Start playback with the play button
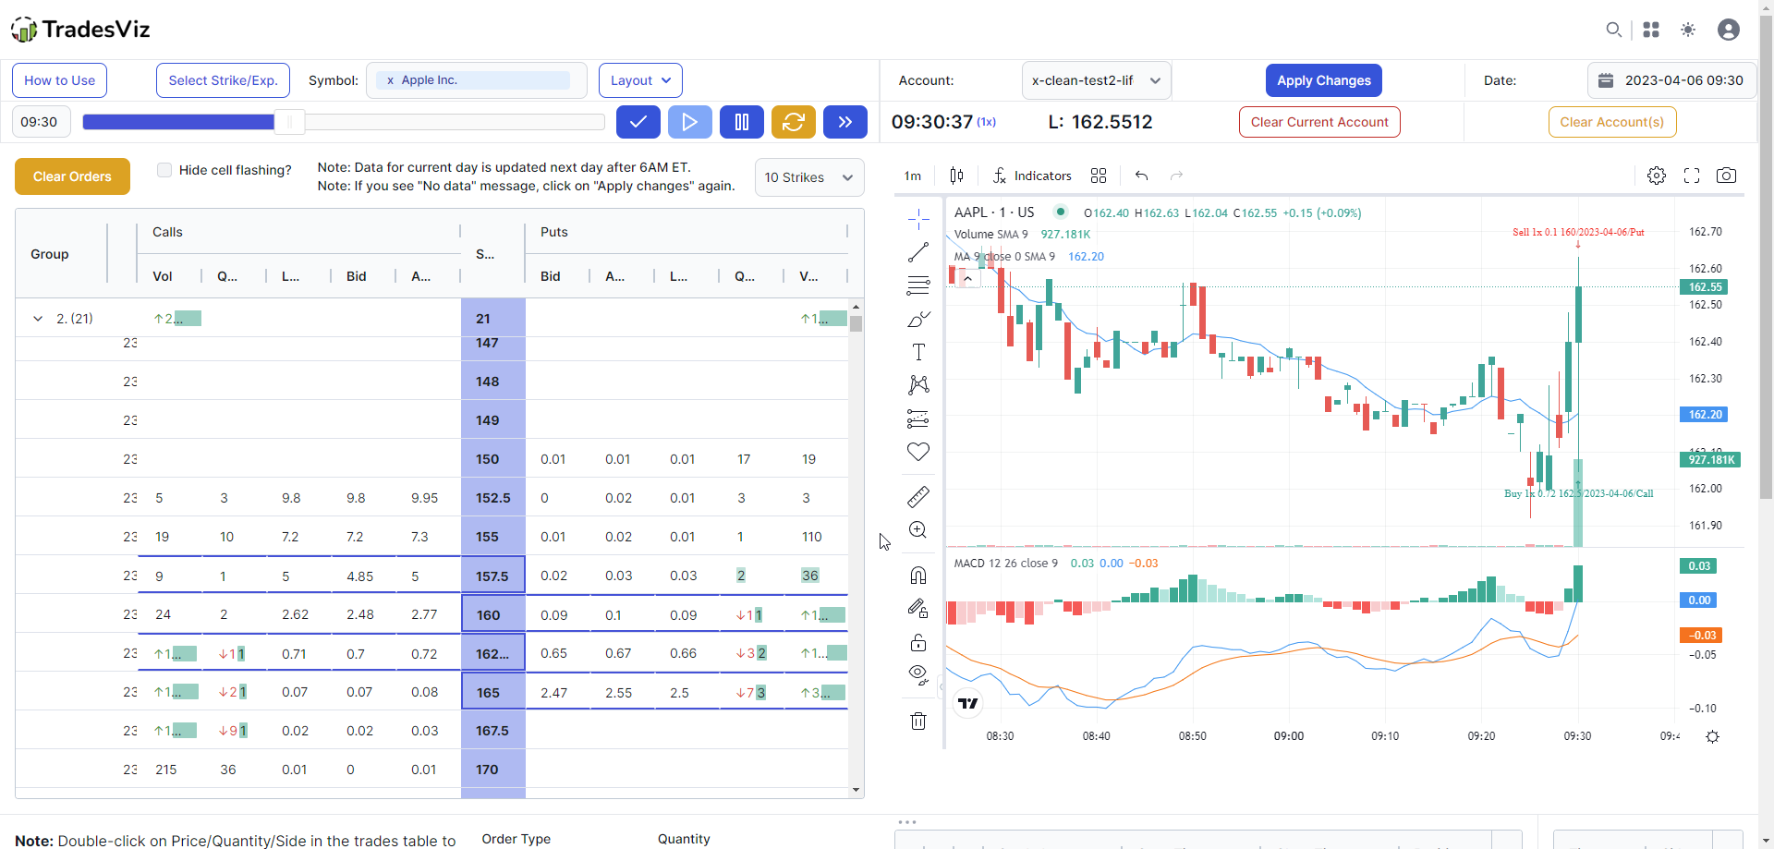The width and height of the screenshot is (1774, 849). [689, 122]
